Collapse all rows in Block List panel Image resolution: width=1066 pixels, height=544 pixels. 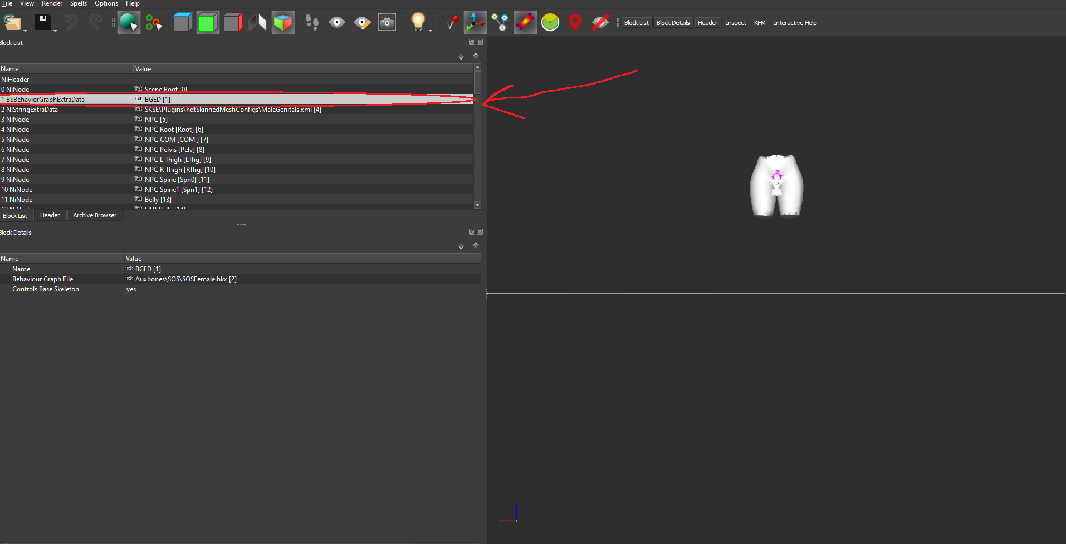point(476,56)
